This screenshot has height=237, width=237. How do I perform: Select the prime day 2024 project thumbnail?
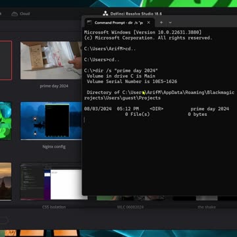click(51, 61)
